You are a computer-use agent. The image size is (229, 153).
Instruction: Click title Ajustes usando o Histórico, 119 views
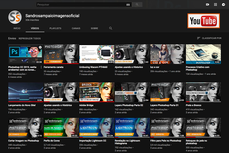58,105
